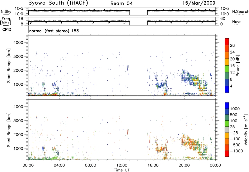Image resolution: width=249 pixels, height=172 pixels.
Task: Click '4000' tick on the power panel axis
Action: pyautogui.click(x=18, y=43)
